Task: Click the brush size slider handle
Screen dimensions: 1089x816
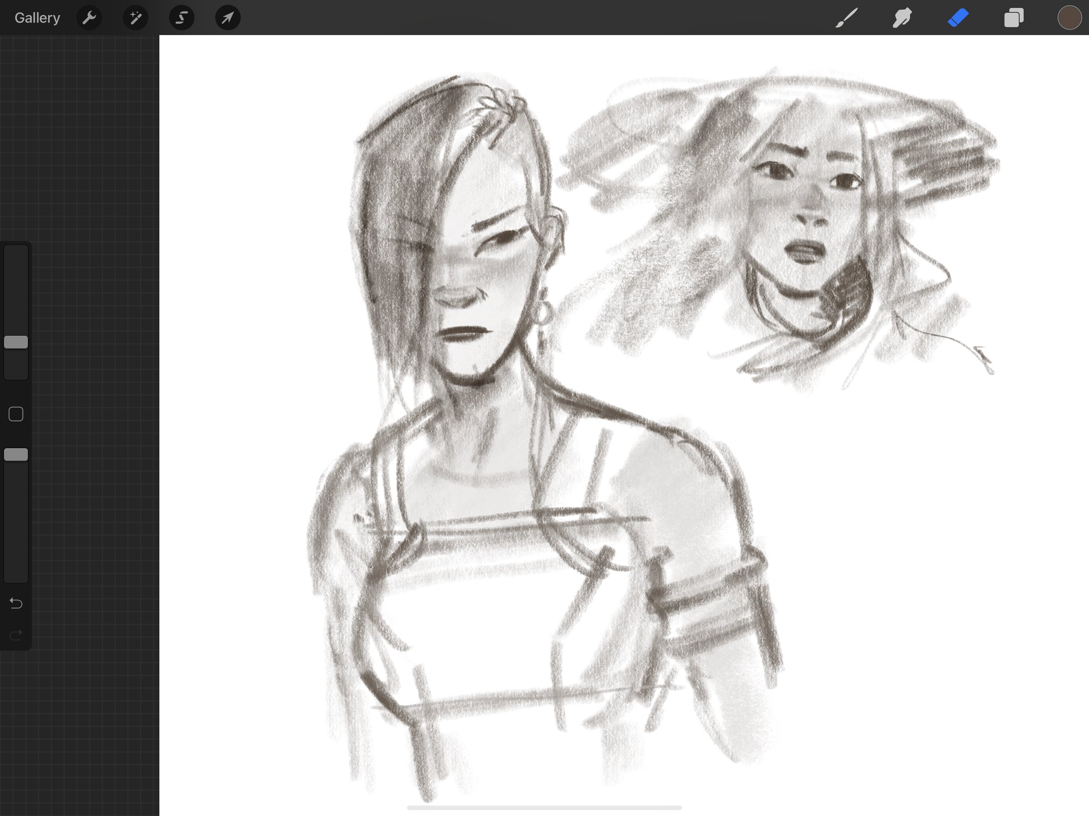Action: (x=16, y=342)
